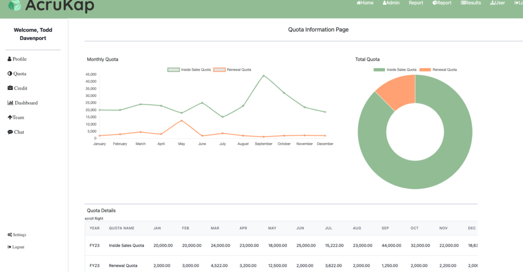Image resolution: width=523 pixels, height=272 pixels.
Task: Open Settings at the sidebar bottom
Action: [x=17, y=235]
